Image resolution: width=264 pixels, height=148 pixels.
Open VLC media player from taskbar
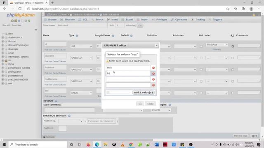(123, 144)
